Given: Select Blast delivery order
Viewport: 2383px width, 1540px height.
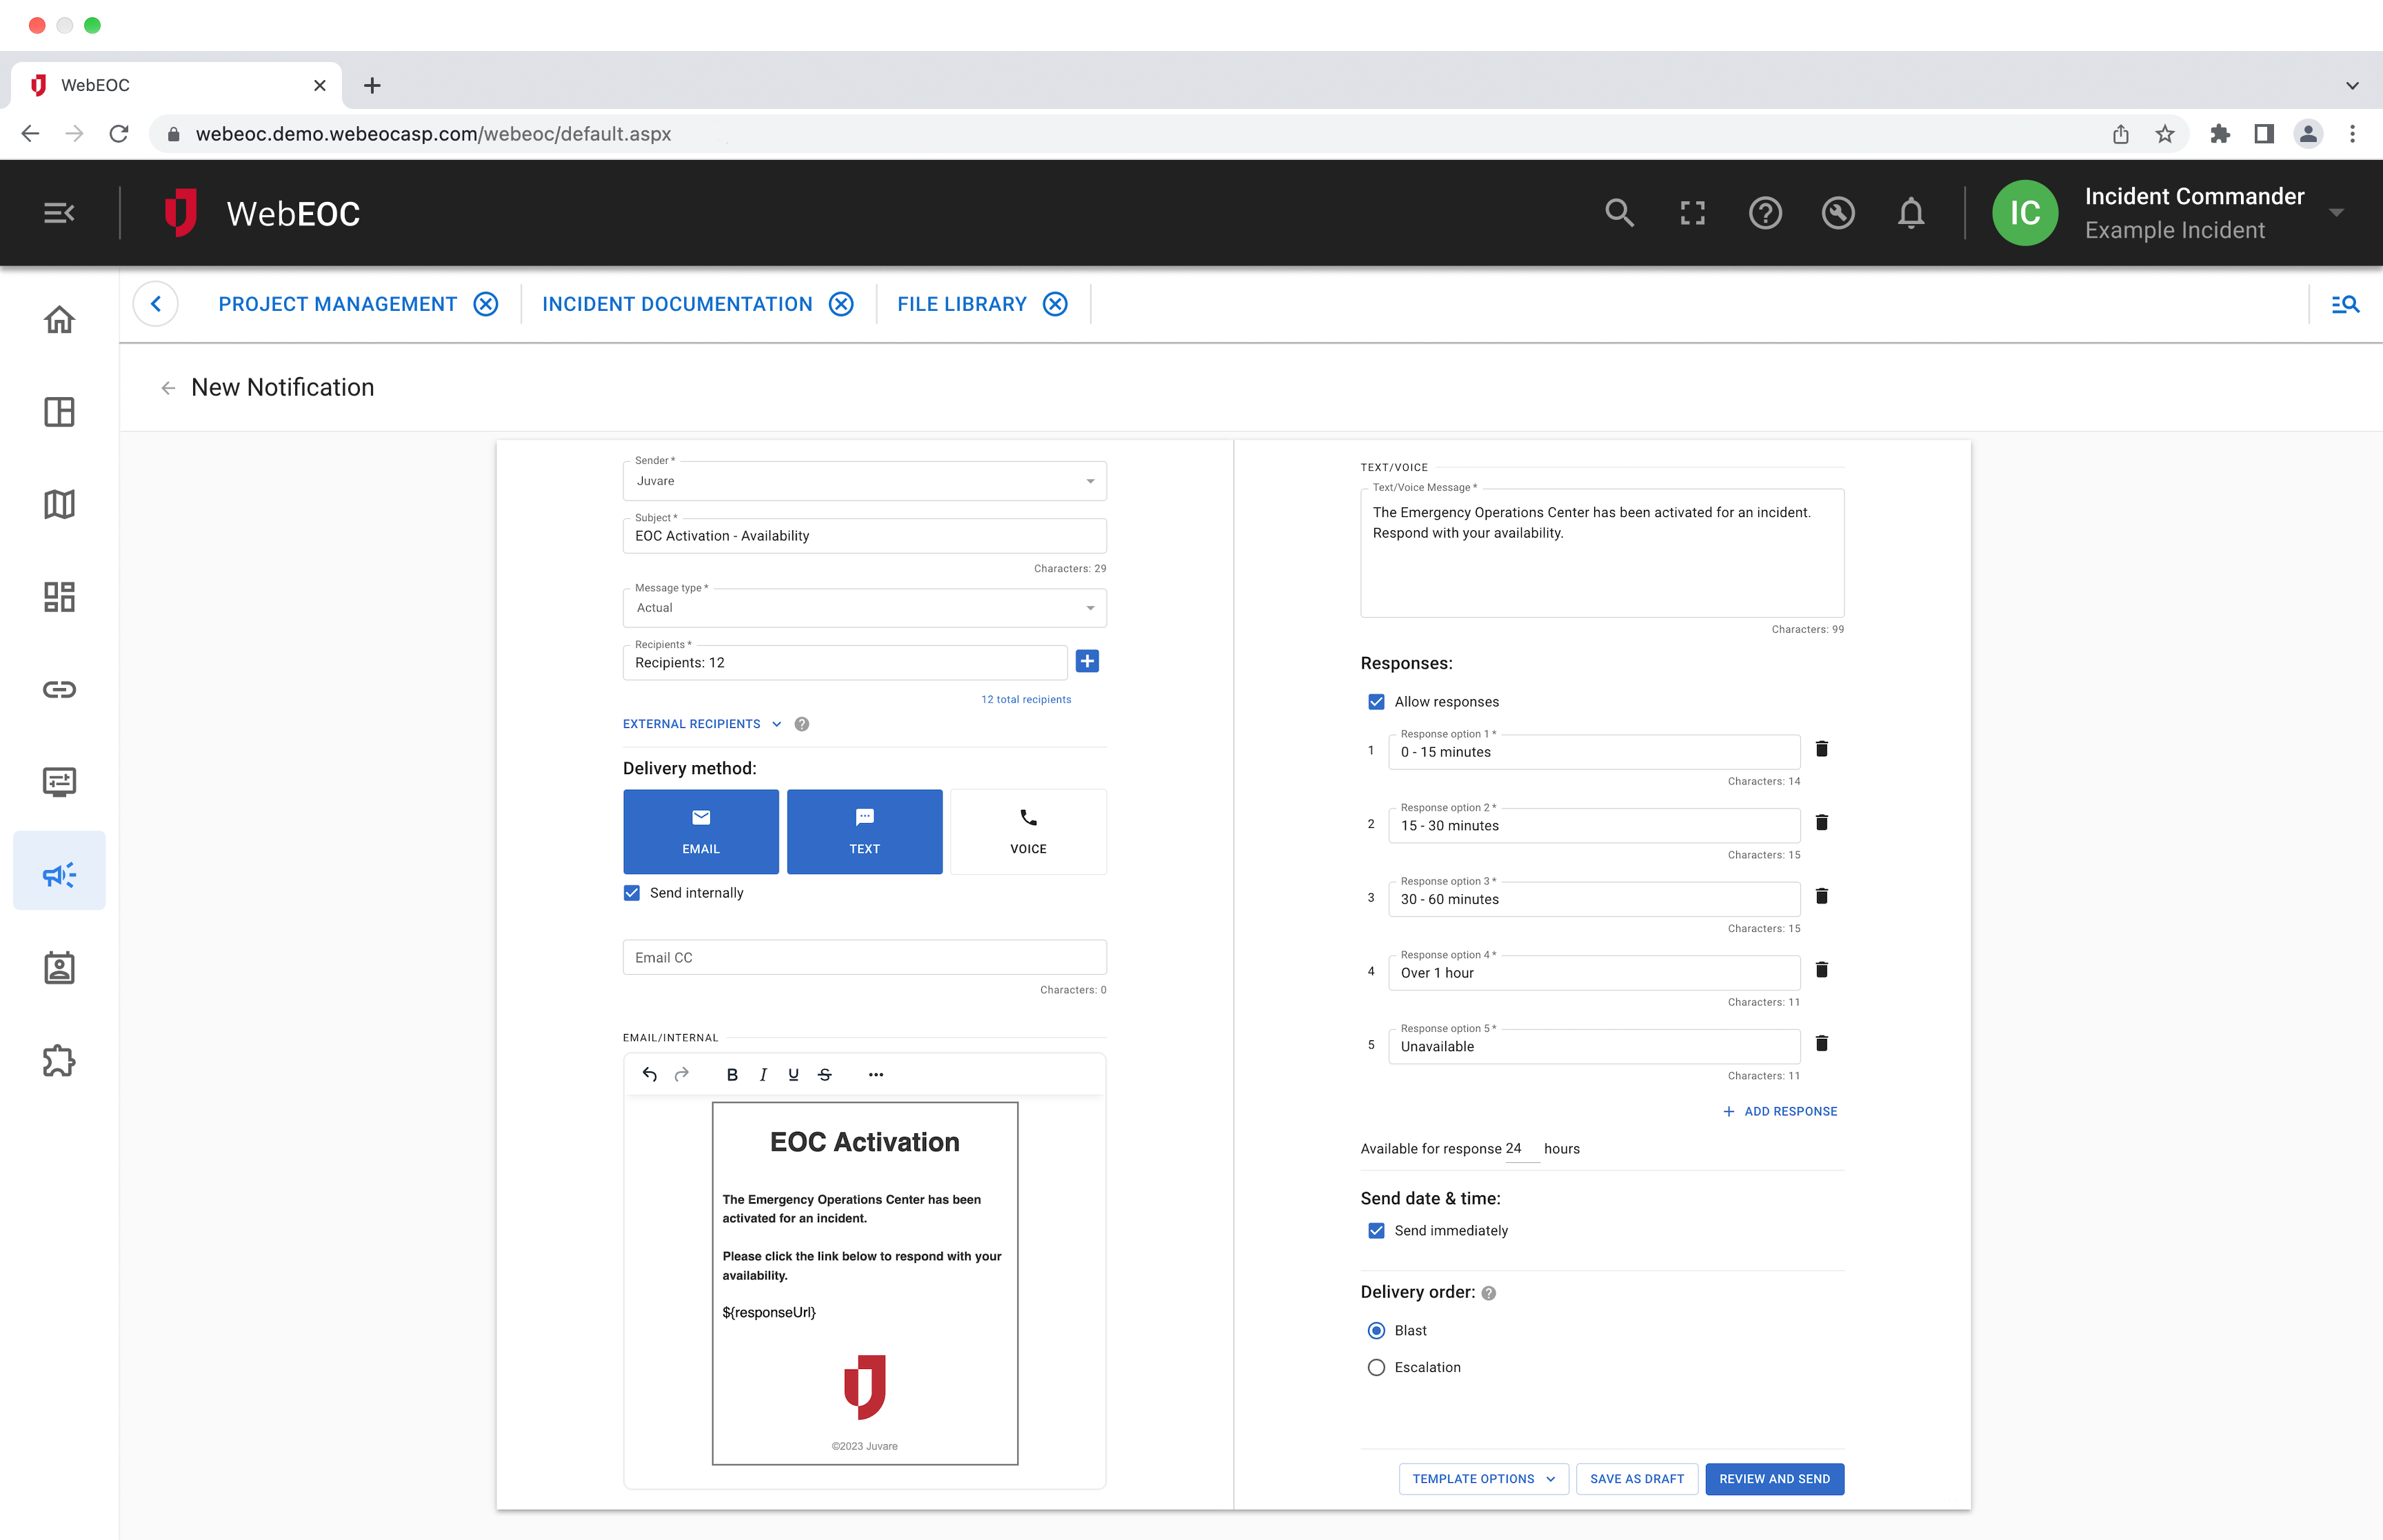Looking at the screenshot, I should pyautogui.click(x=1377, y=1331).
